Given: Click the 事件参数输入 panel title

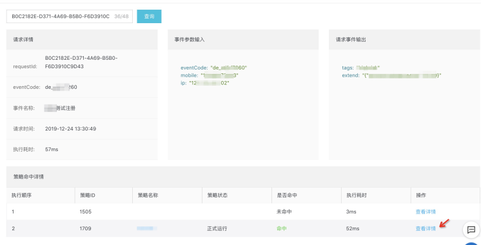Looking at the screenshot, I should (x=190, y=39).
